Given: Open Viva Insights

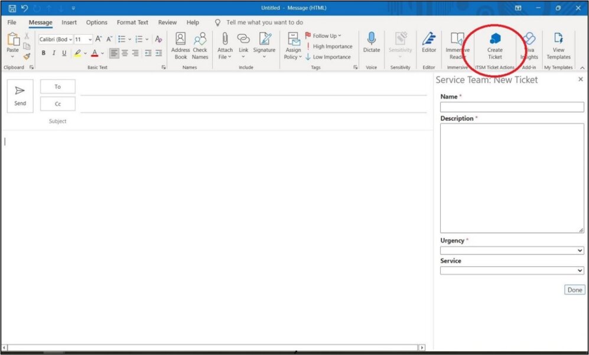Looking at the screenshot, I should (x=529, y=46).
